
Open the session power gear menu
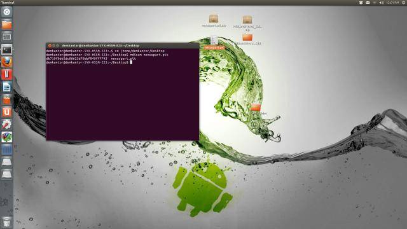tap(404, 3)
